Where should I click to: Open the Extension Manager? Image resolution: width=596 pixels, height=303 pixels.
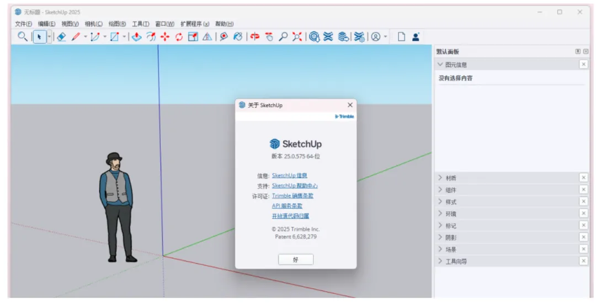(x=359, y=36)
